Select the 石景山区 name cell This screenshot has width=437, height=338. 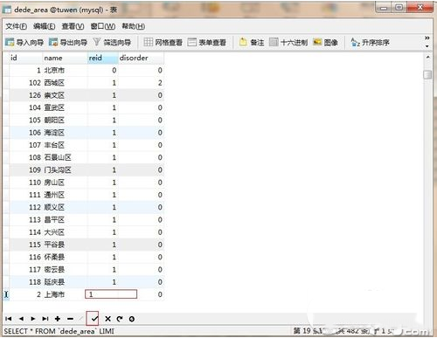66,157
